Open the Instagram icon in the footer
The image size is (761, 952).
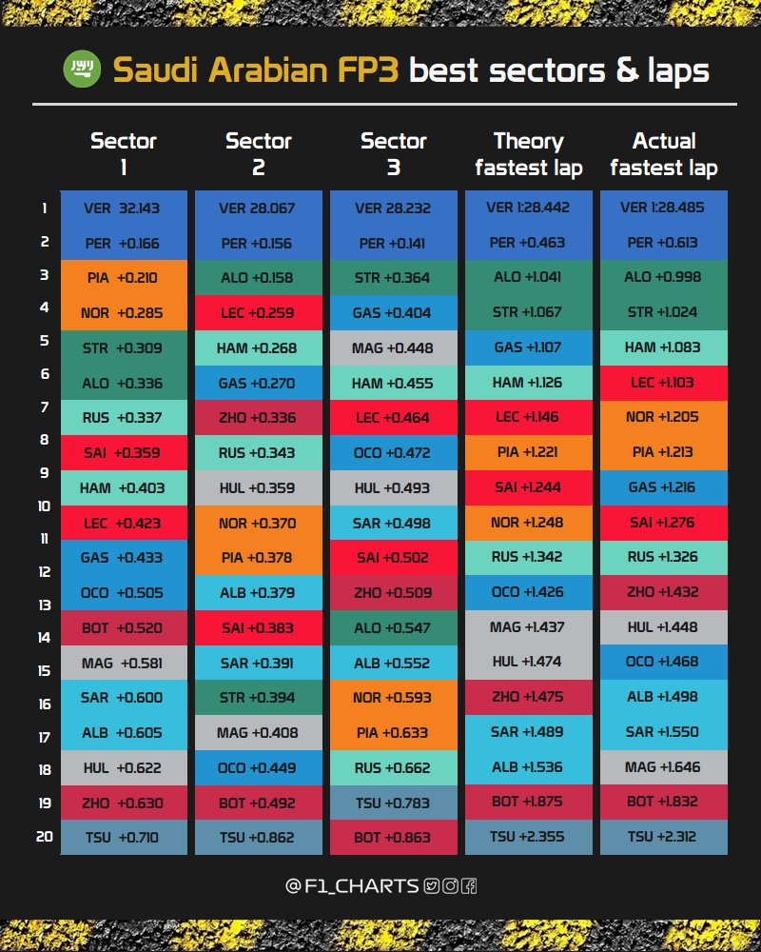pyautogui.click(x=451, y=886)
